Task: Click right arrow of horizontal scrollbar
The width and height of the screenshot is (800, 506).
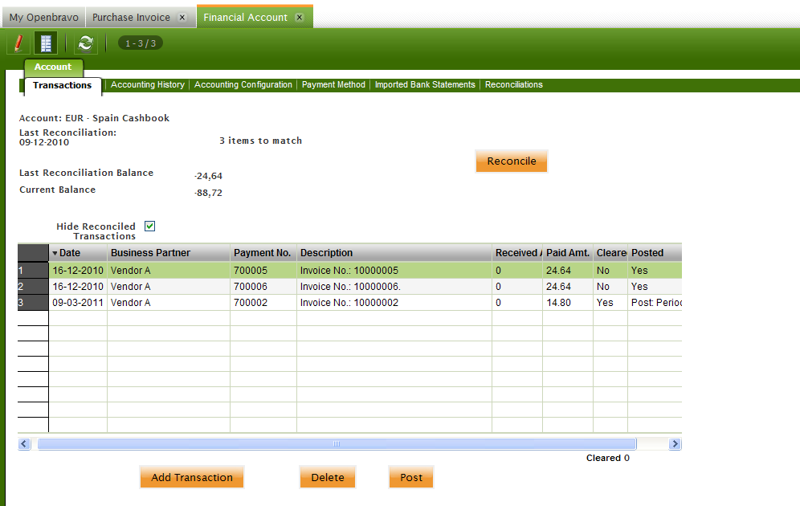Action: (x=675, y=443)
